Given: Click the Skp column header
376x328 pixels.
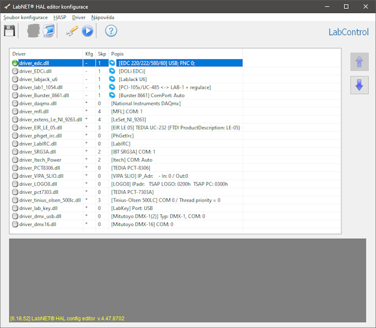Looking at the screenshot, I should pos(102,54).
